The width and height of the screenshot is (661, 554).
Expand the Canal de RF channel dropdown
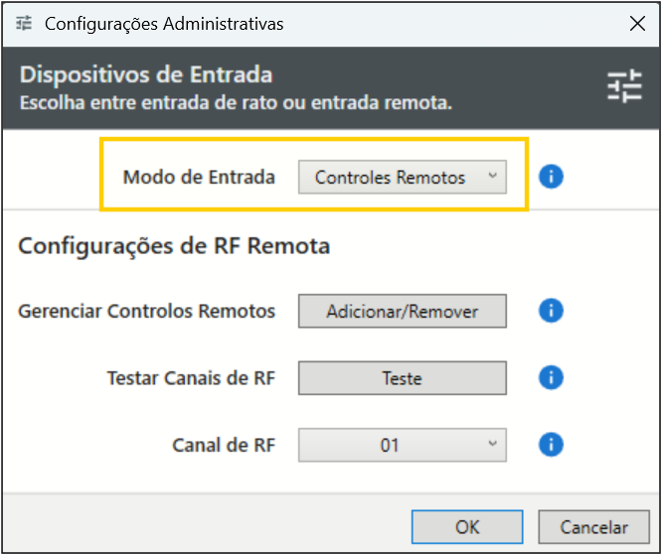[x=403, y=445]
